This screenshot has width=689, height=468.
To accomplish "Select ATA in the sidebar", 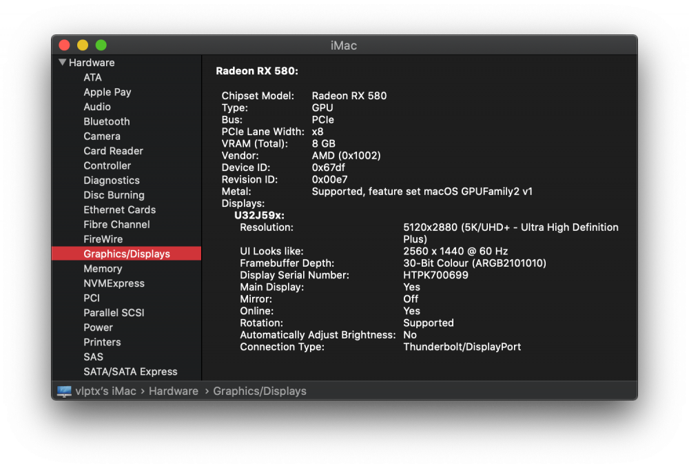I will tap(93, 77).
